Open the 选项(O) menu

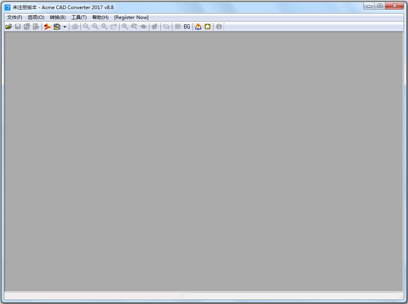pos(36,17)
